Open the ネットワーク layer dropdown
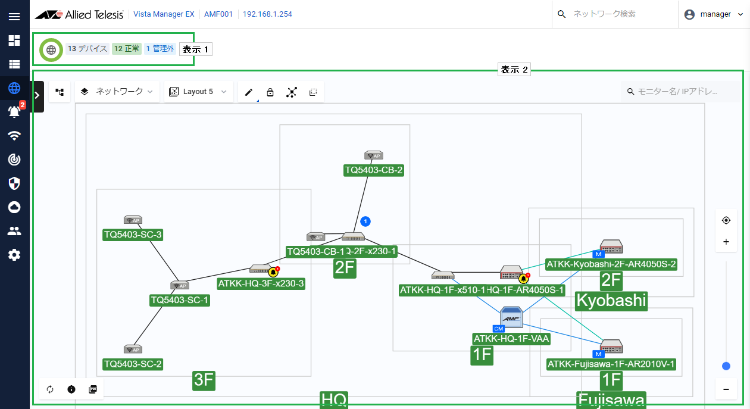The image size is (750, 409). pyautogui.click(x=117, y=92)
